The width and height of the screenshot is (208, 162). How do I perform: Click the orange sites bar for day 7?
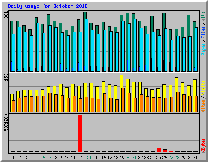(50, 102)
